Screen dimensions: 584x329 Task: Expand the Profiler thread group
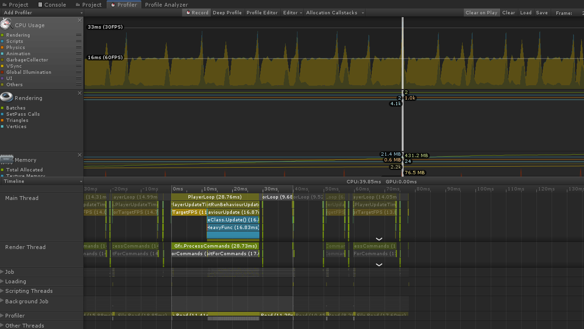coord(2,316)
